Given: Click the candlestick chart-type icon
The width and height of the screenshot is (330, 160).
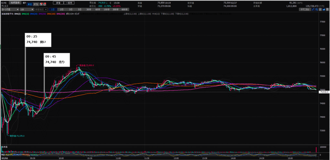Looking at the screenshot, I should pyautogui.click(x=320, y=10).
